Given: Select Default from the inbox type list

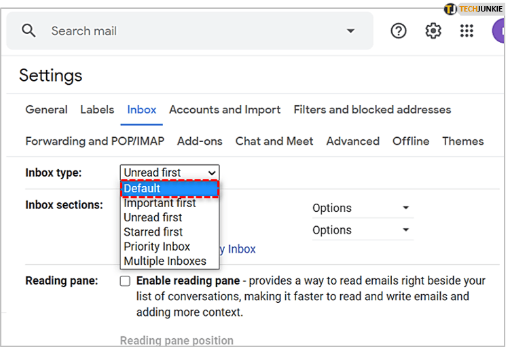Looking at the screenshot, I should coord(170,188).
